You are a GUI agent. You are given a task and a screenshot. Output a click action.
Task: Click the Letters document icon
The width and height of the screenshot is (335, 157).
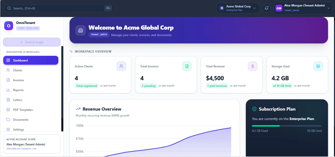[8, 100]
